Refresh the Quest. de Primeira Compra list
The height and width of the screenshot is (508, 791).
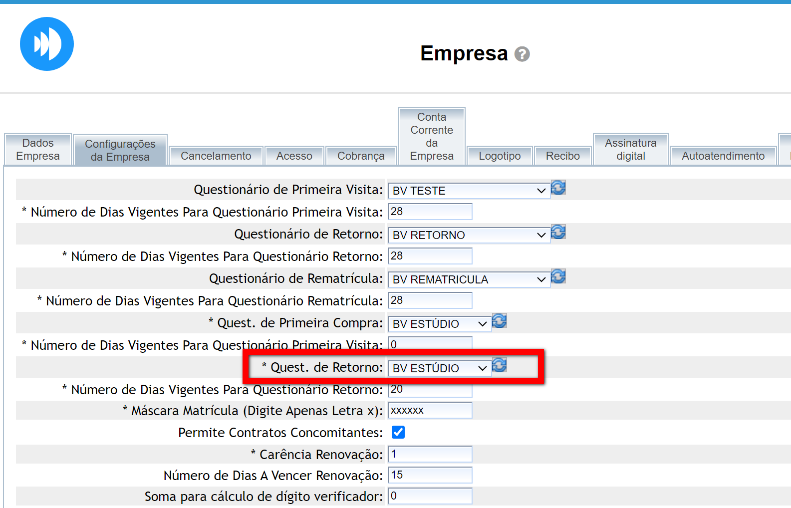pos(499,321)
